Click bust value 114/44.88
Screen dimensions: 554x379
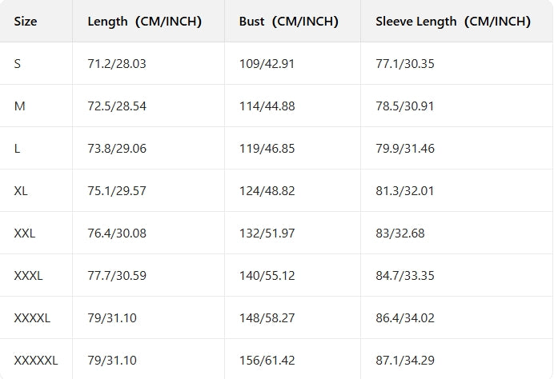tap(267, 106)
